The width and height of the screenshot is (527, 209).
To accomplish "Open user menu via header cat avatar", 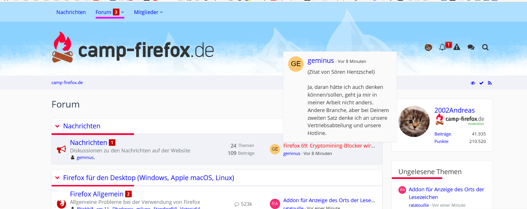I will [x=428, y=47].
